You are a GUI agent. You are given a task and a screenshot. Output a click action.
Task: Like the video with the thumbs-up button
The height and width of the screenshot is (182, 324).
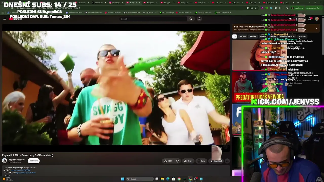point(168,161)
